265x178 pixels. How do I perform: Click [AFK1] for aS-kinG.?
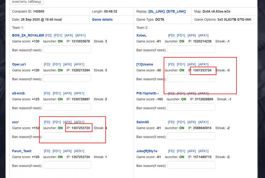pyautogui.click(x=79, y=94)
